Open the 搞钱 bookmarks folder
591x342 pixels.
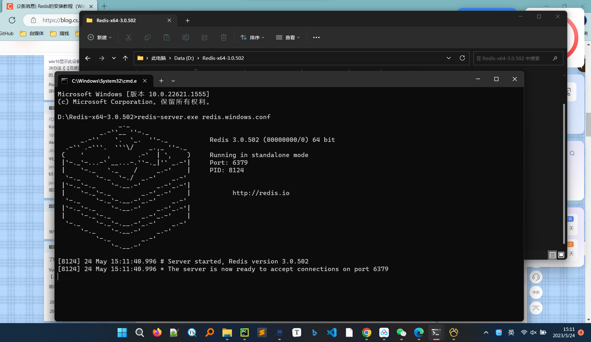pyautogui.click(x=60, y=34)
